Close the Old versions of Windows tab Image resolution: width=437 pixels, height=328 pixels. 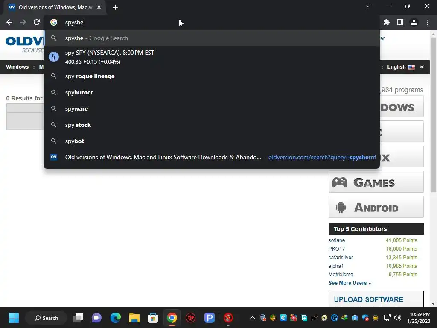pyautogui.click(x=99, y=7)
